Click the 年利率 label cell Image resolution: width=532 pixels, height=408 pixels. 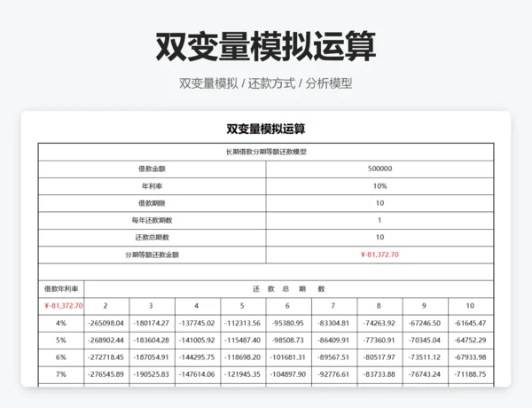tap(152, 186)
